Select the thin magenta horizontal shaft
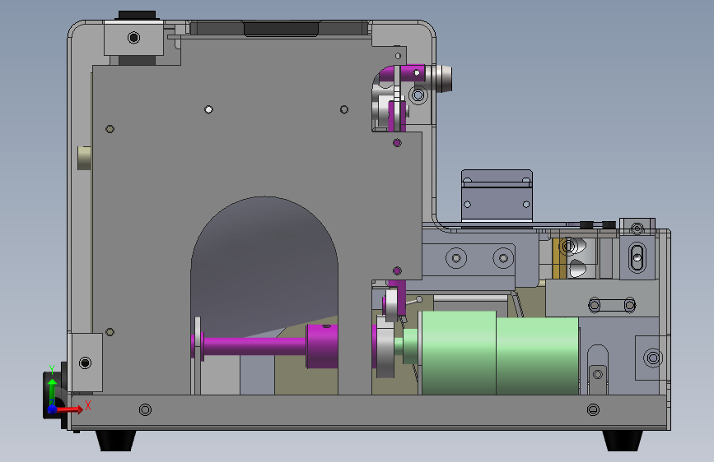The image size is (714, 462). pyautogui.click(x=254, y=346)
